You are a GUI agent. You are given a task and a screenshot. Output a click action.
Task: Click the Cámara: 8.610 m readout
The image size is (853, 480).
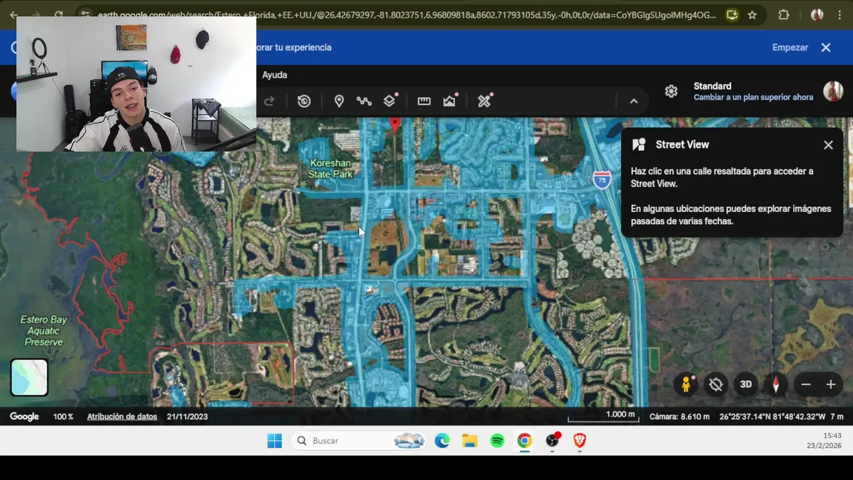click(680, 417)
